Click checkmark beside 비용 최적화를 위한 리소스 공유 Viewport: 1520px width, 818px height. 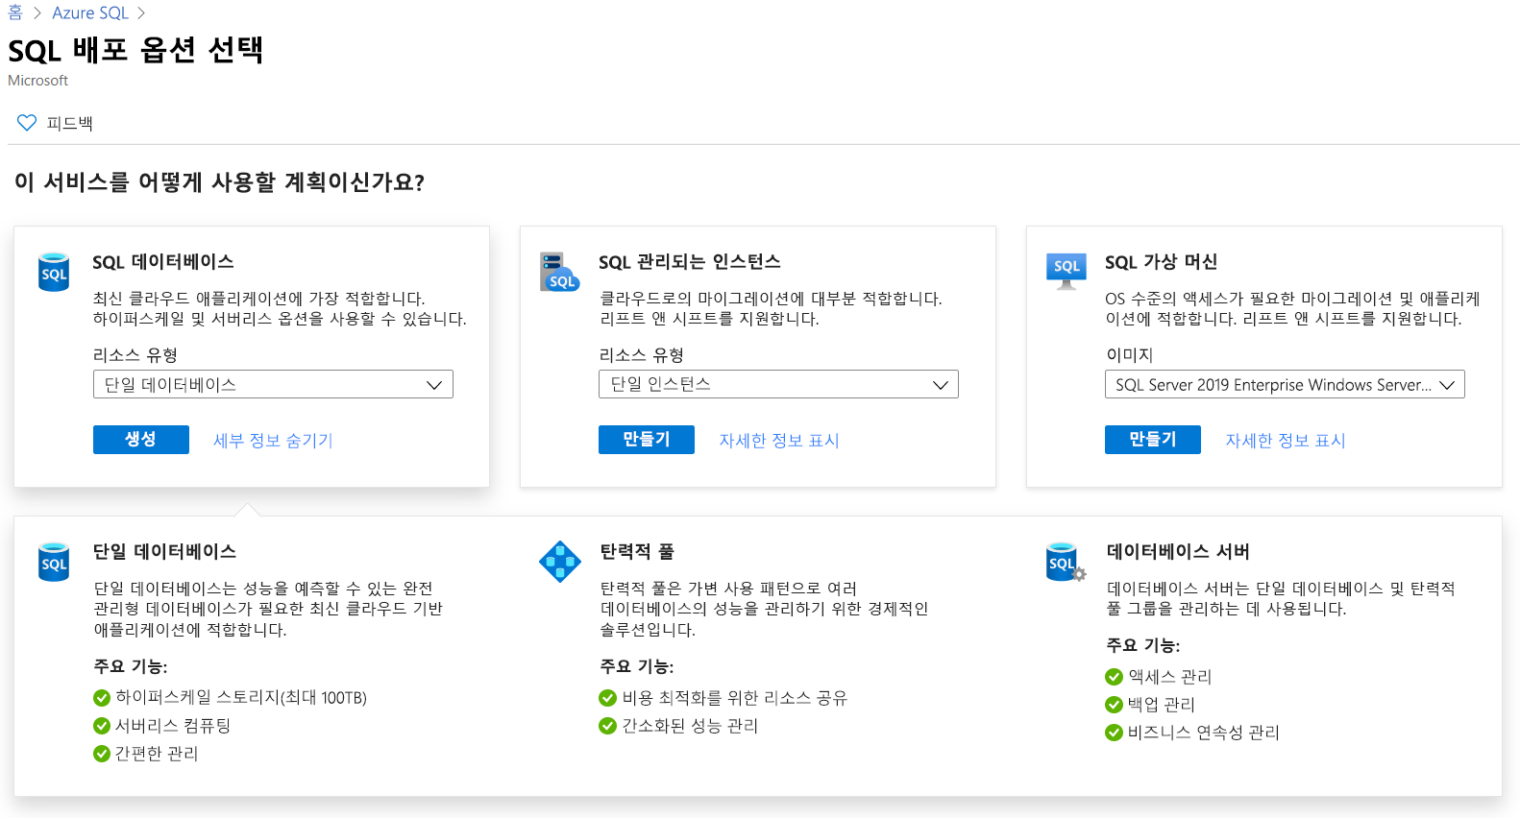(607, 698)
